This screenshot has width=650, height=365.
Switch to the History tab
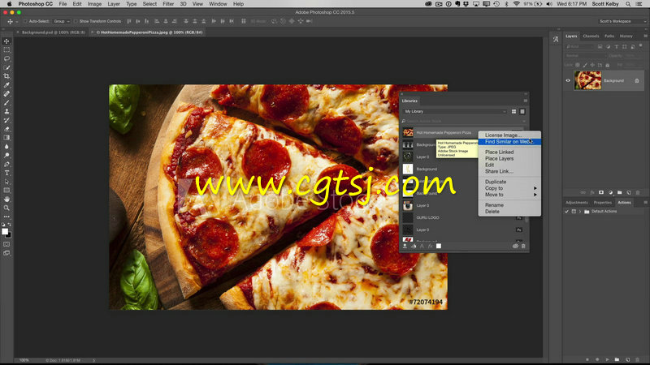(626, 36)
